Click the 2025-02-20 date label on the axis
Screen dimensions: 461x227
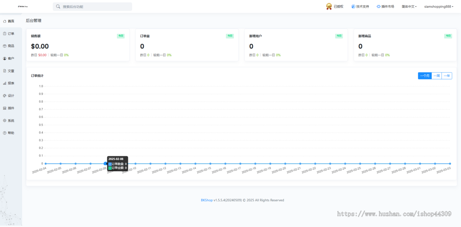[x=279, y=170]
